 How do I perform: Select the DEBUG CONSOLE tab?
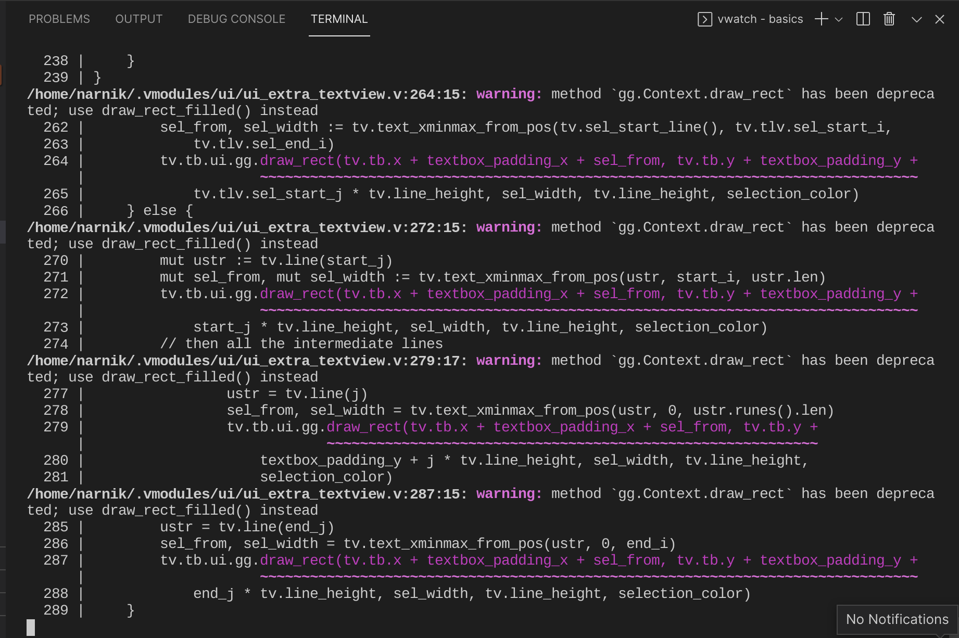(x=236, y=19)
